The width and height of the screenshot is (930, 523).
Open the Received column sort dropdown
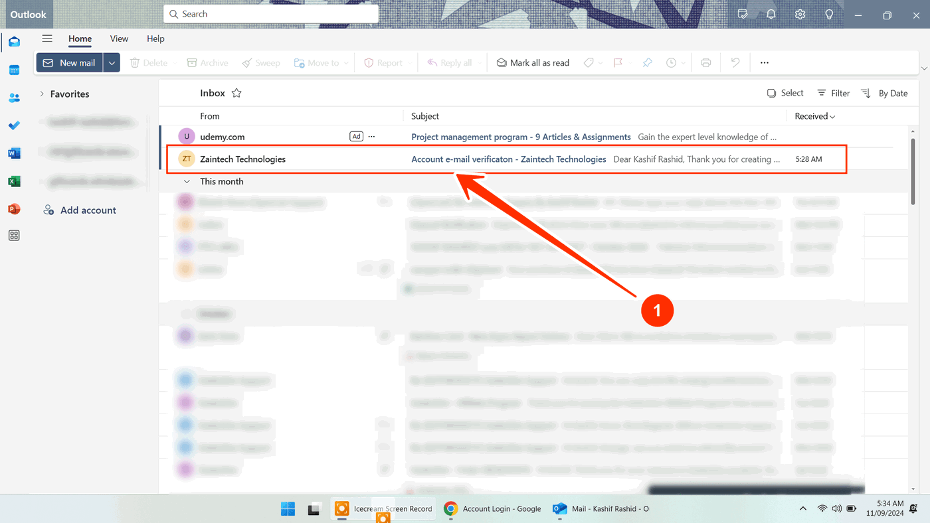point(815,116)
